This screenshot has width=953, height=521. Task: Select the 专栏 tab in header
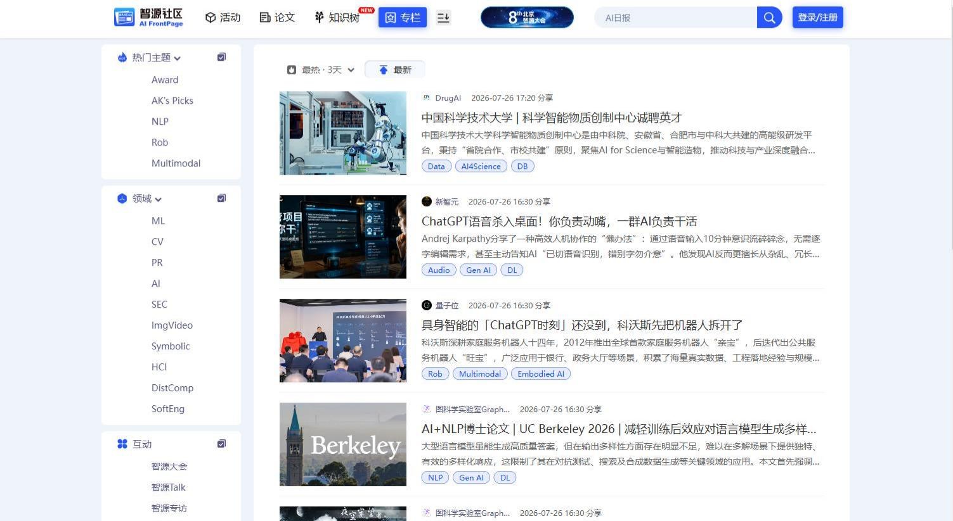[403, 17]
